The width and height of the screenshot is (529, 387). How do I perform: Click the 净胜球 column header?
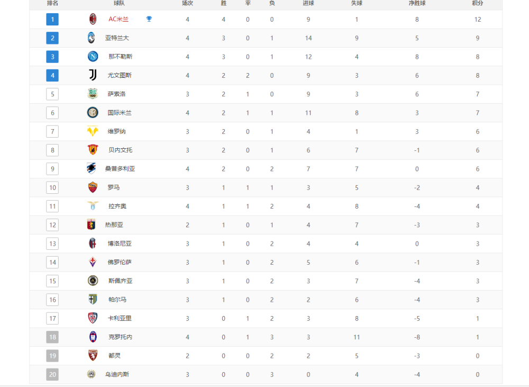(x=417, y=3)
